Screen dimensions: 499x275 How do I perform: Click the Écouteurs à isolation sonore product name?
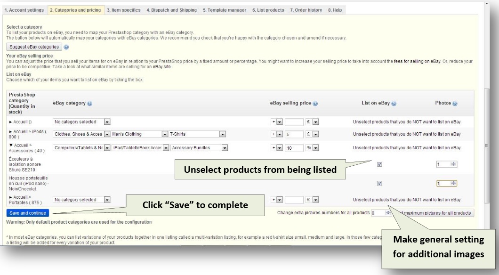click(24, 164)
